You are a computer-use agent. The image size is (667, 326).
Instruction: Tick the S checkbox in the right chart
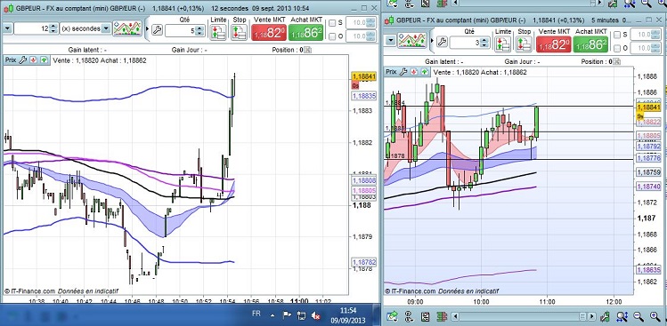(617, 35)
